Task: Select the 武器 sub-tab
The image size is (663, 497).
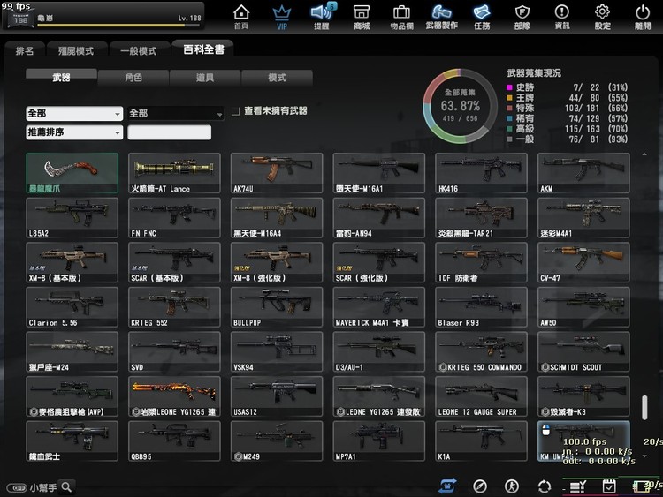Action: tap(61, 78)
